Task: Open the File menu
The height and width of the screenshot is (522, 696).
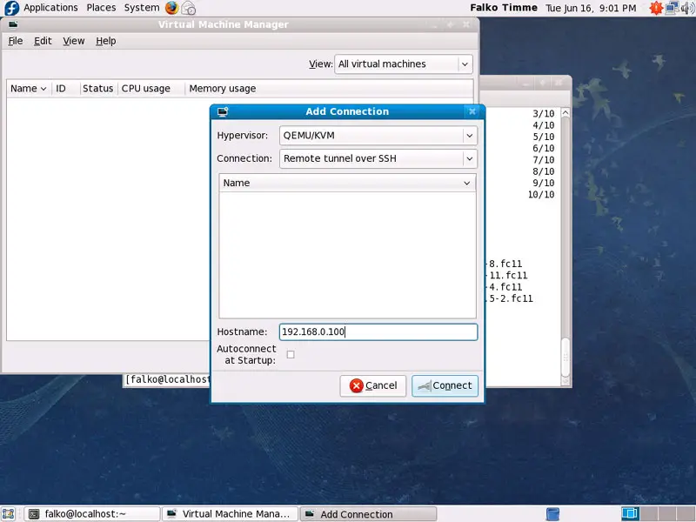Action: click(x=16, y=41)
